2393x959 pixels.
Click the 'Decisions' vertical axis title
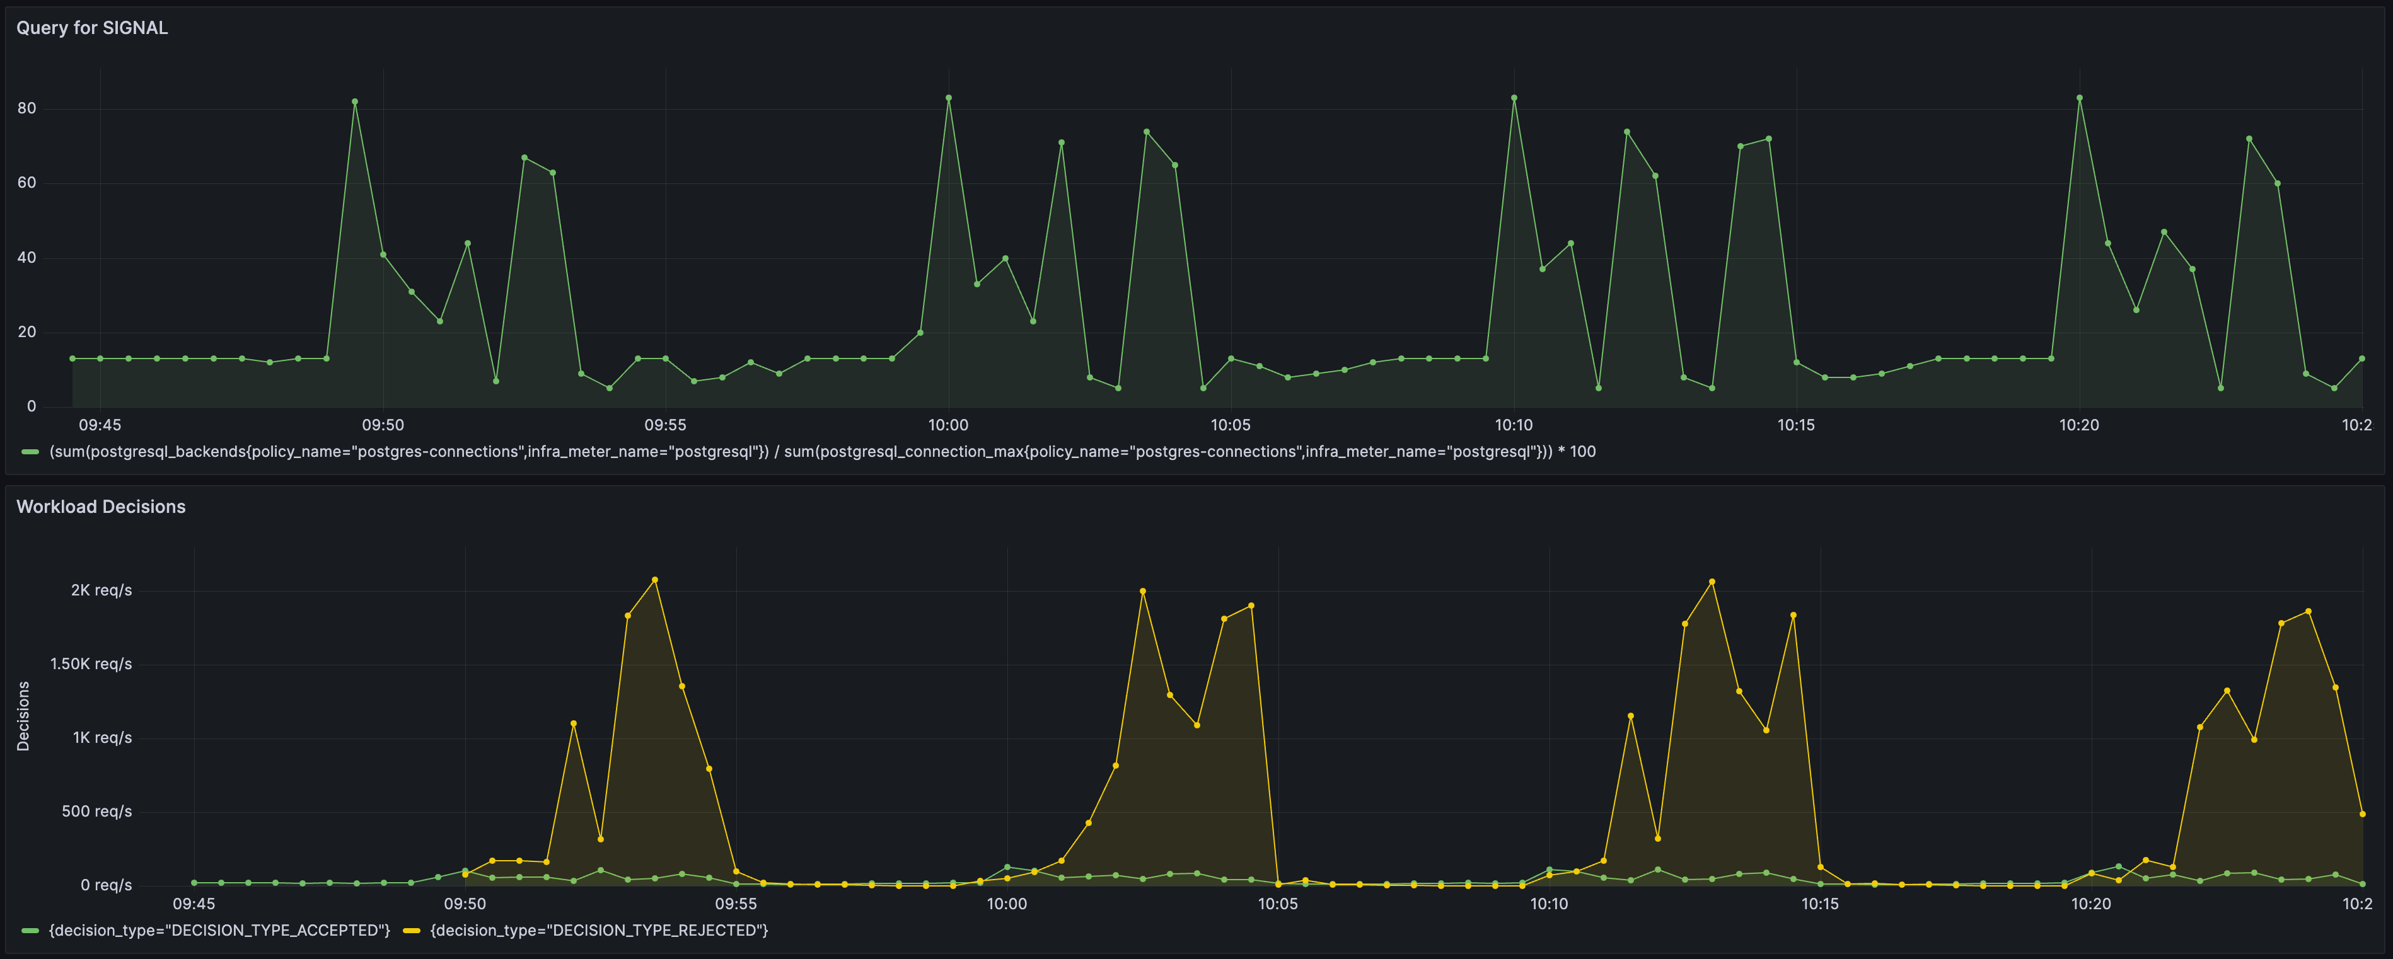pos(23,716)
